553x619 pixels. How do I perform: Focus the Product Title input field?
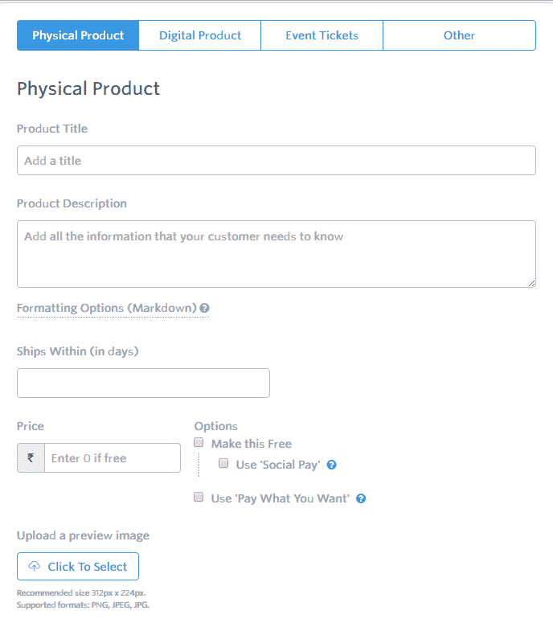tap(276, 160)
